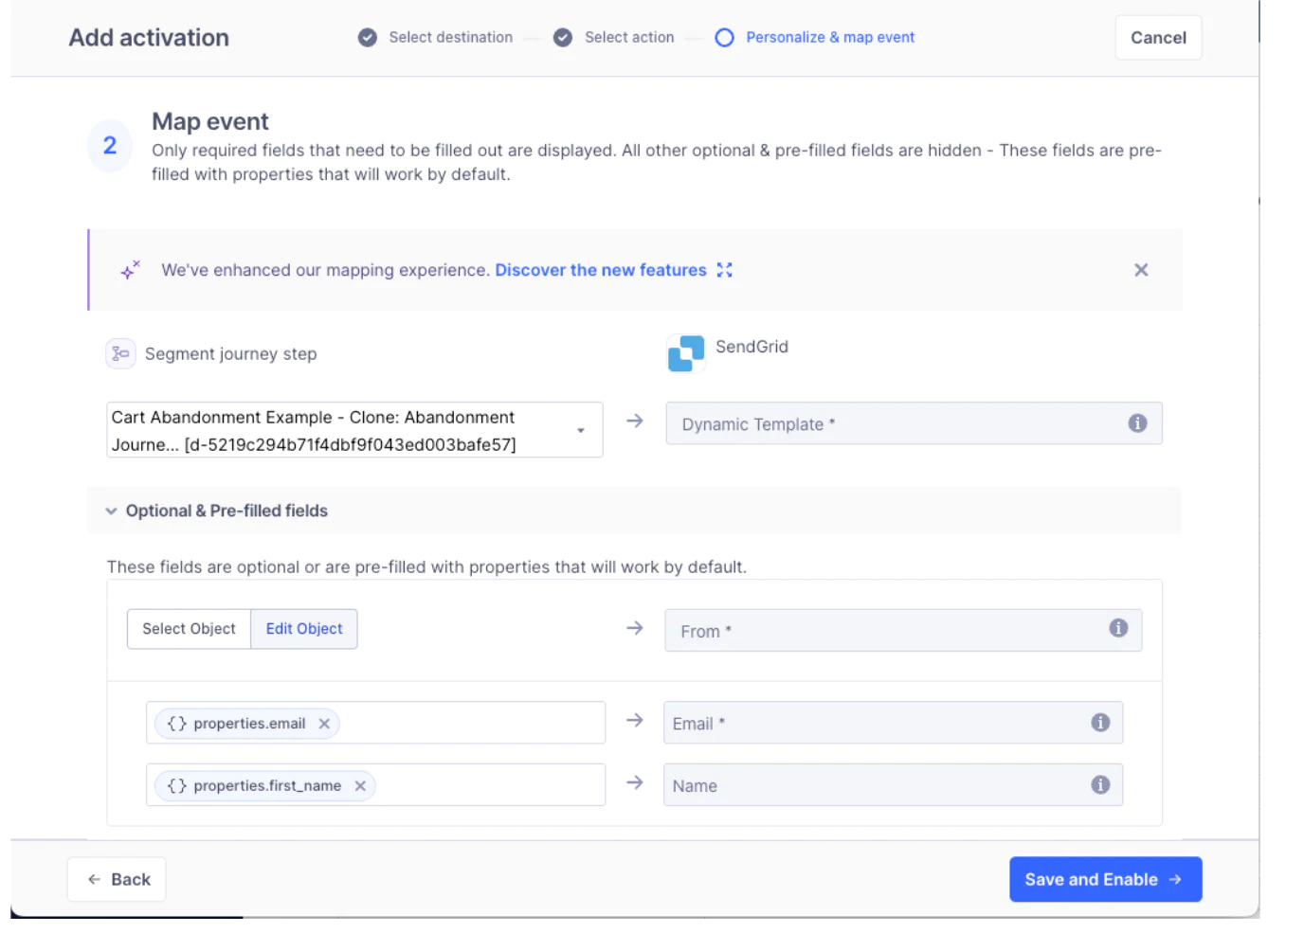Go to the Select action step
The height and width of the screenshot is (951, 1304).
click(x=629, y=37)
